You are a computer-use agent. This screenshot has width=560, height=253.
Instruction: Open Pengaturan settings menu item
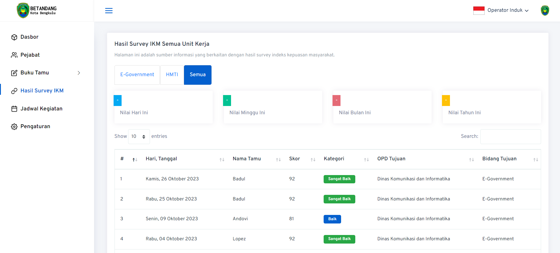(35, 127)
